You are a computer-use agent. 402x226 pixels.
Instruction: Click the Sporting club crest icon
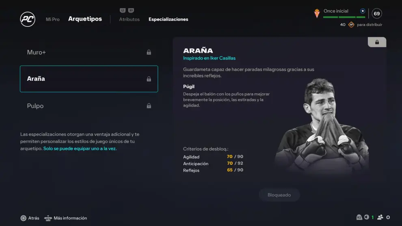tap(317, 13)
